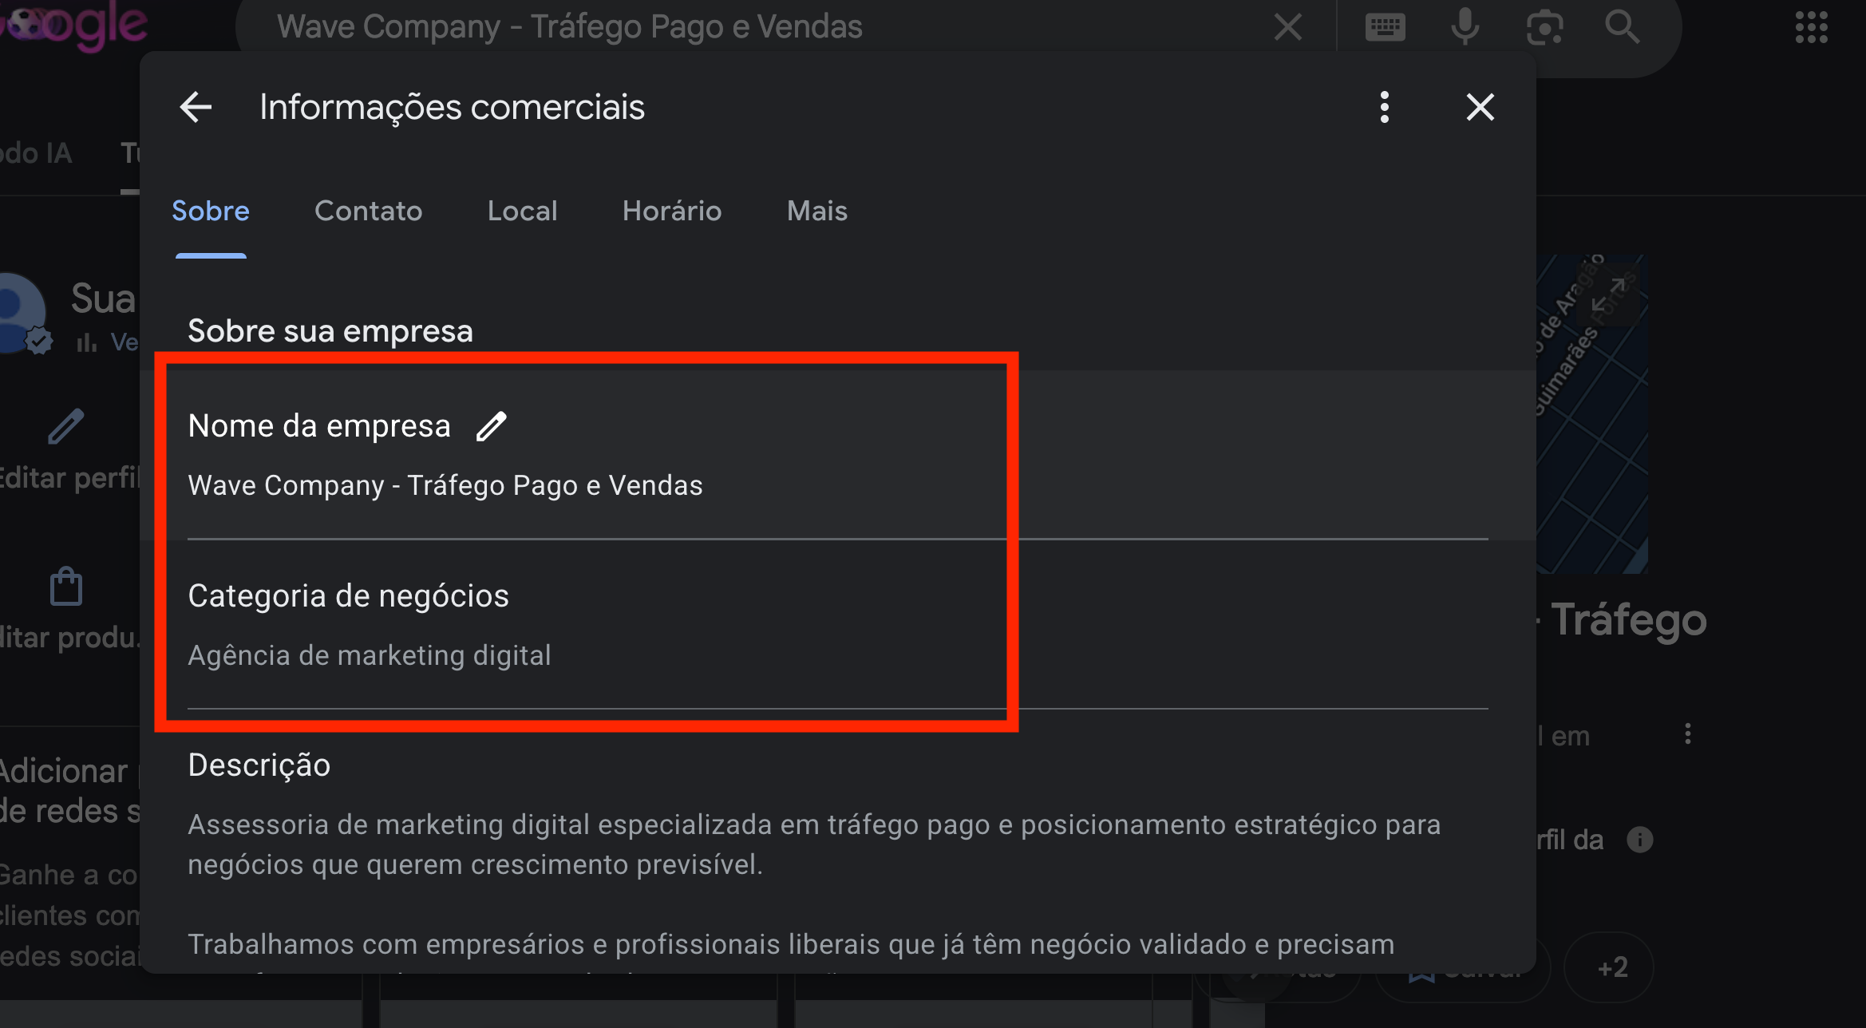Click 'Wave Company - Tráfego Pago e Vendas' value
The width and height of the screenshot is (1866, 1028).
click(445, 485)
